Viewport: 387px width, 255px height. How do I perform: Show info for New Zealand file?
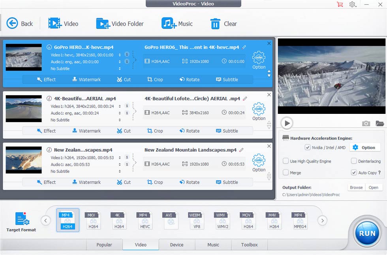click(x=49, y=150)
